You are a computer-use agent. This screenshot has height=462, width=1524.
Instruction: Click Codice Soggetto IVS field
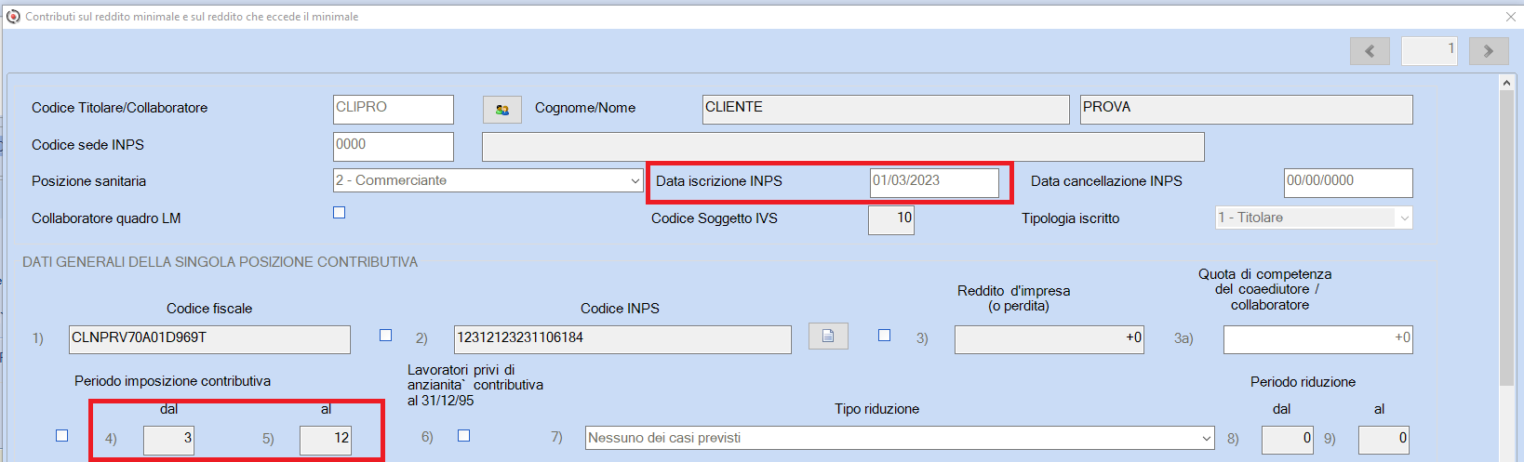click(x=891, y=220)
